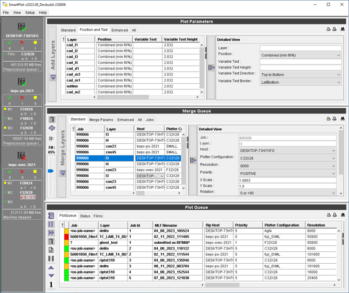Open the Position dropdown in Plot Parameters

[x=300, y=55]
